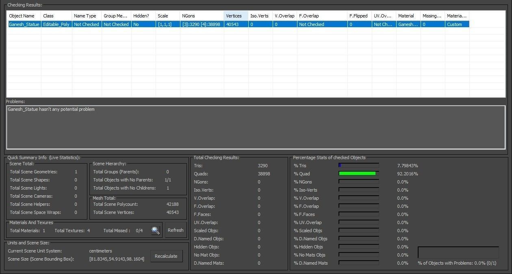Click the Tris count 3290
Screen dimensions: 512x274
point(263,166)
